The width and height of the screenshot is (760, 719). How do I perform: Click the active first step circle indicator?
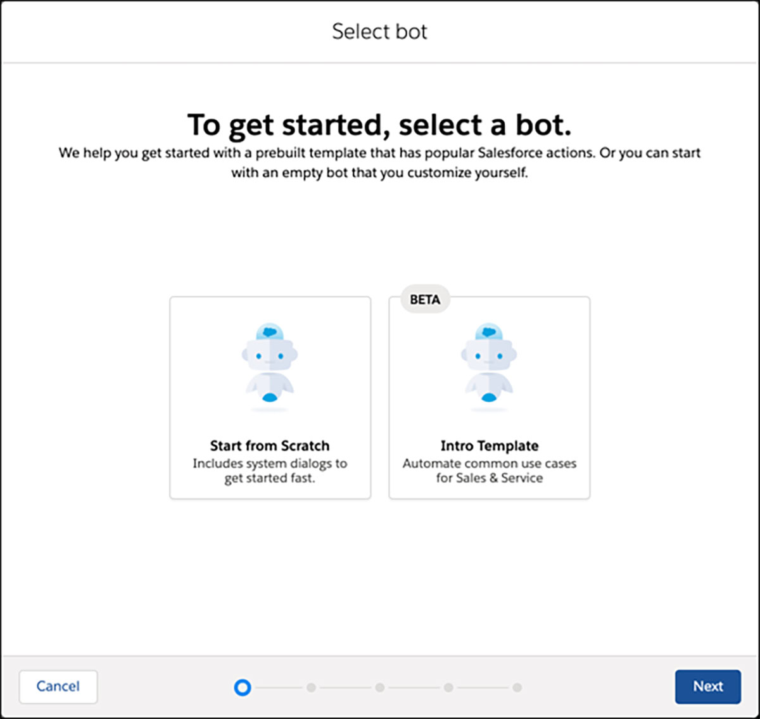243,687
